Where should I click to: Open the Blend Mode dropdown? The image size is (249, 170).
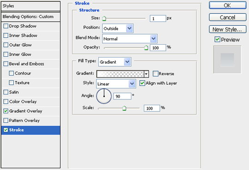pos(130,39)
